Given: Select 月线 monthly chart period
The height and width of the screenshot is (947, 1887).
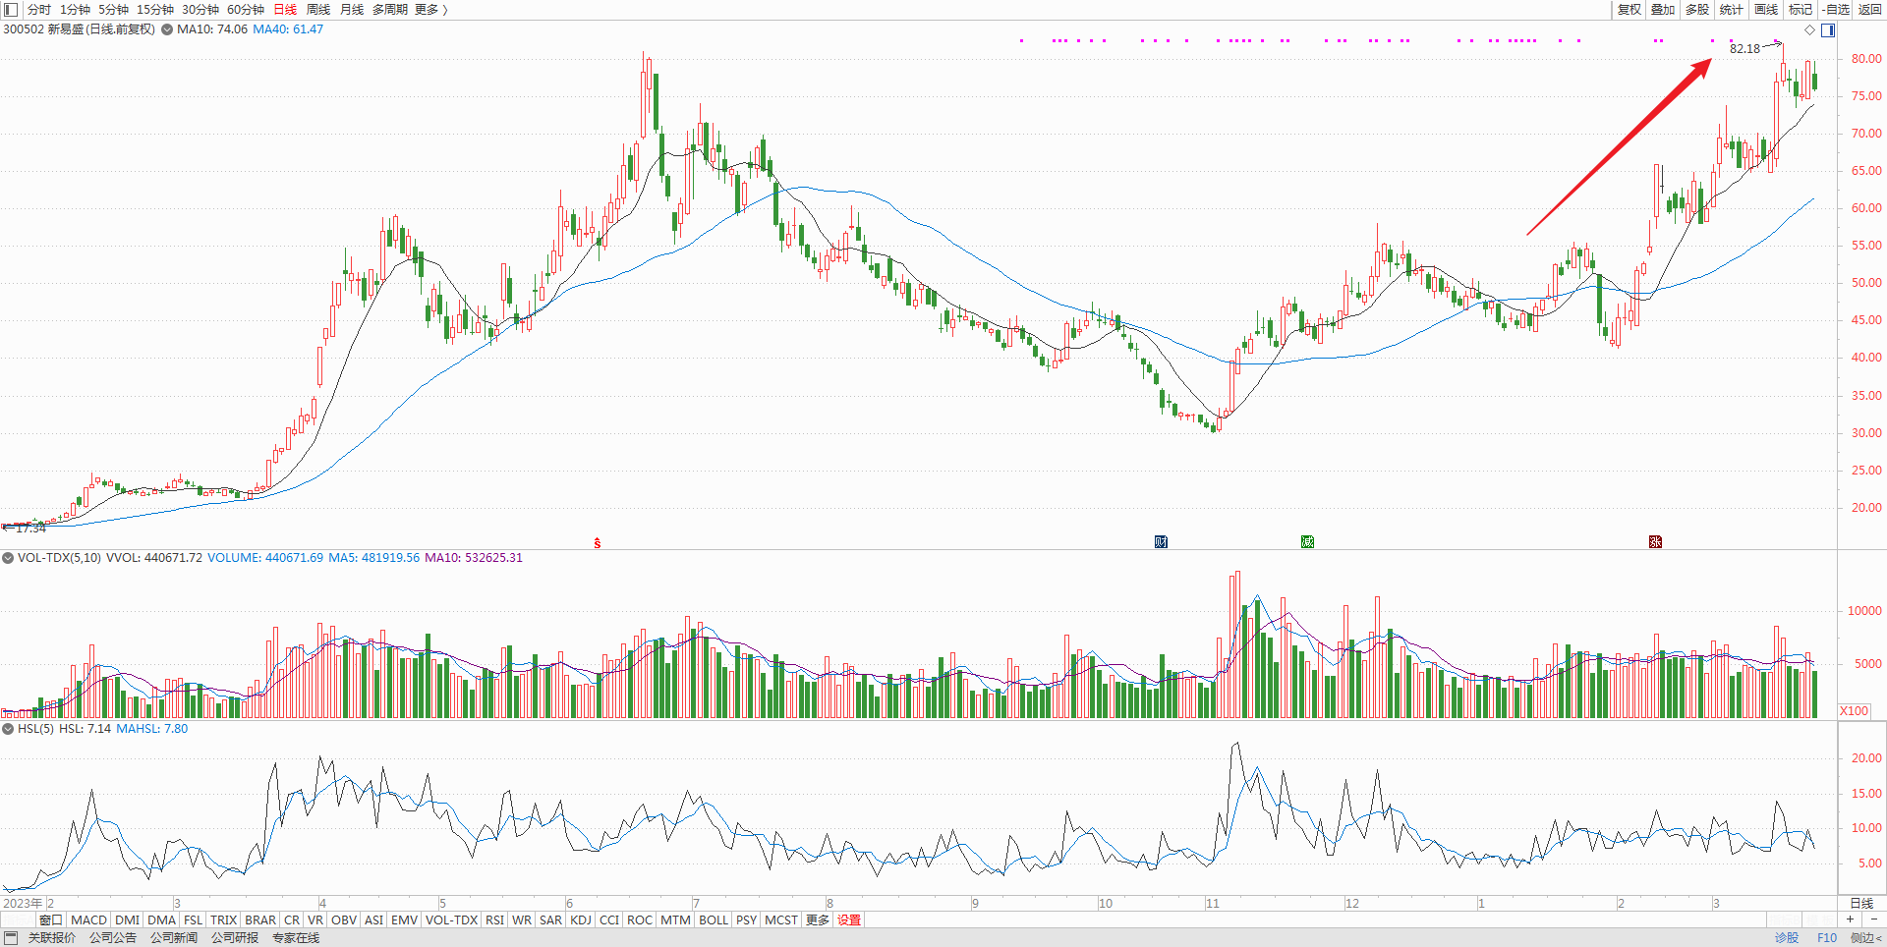Looking at the screenshot, I should tap(352, 9).
